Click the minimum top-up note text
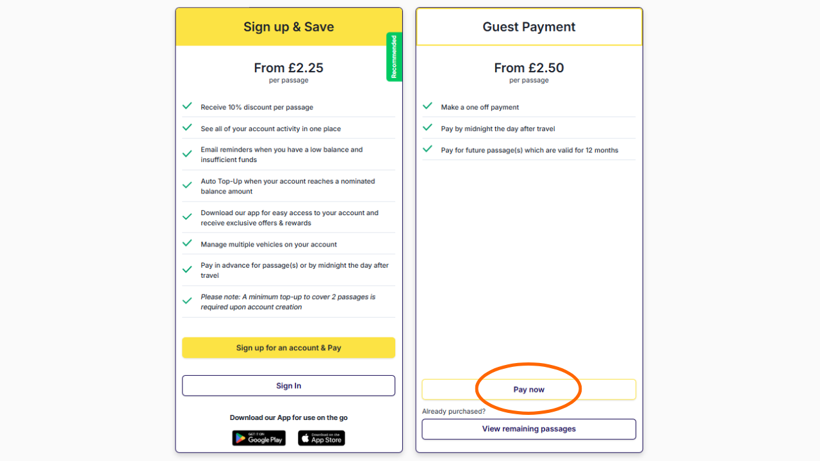This screenshot has height=461, width=820. (x=288, y=302)
